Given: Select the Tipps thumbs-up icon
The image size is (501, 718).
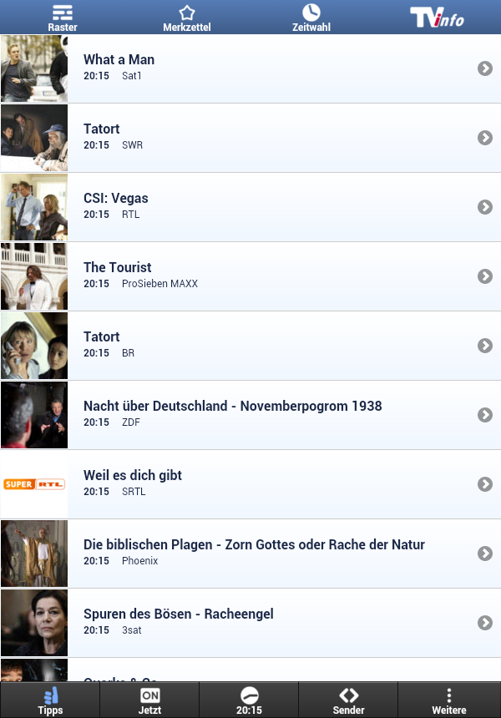Looking at the screenshot, I should 50,695.
